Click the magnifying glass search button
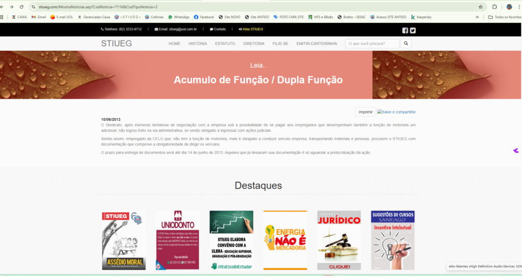Screen dimensions: 522x276 click(x=406, y=44)
